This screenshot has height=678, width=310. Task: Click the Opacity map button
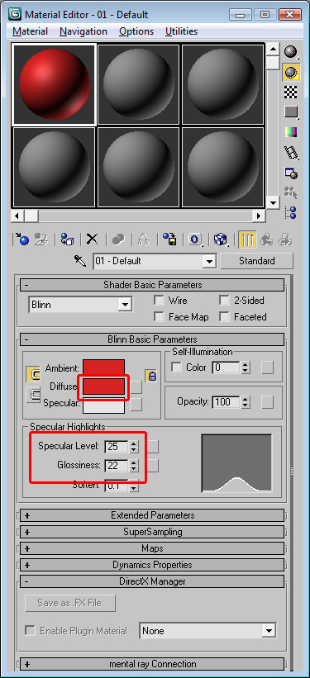[268, 401]
